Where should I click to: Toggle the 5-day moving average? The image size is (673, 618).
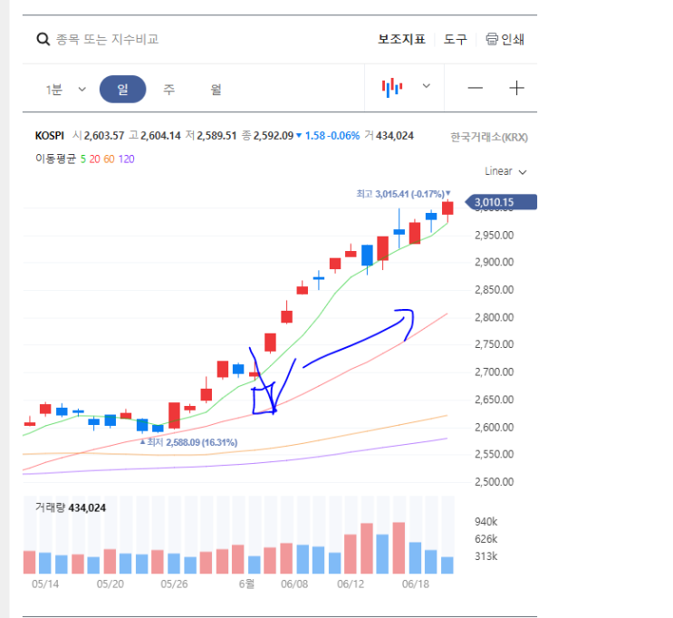pos(83,159)
